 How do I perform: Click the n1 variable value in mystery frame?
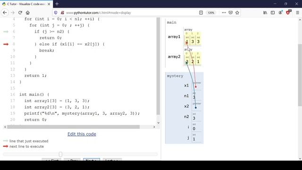click(x=194, y=97)
